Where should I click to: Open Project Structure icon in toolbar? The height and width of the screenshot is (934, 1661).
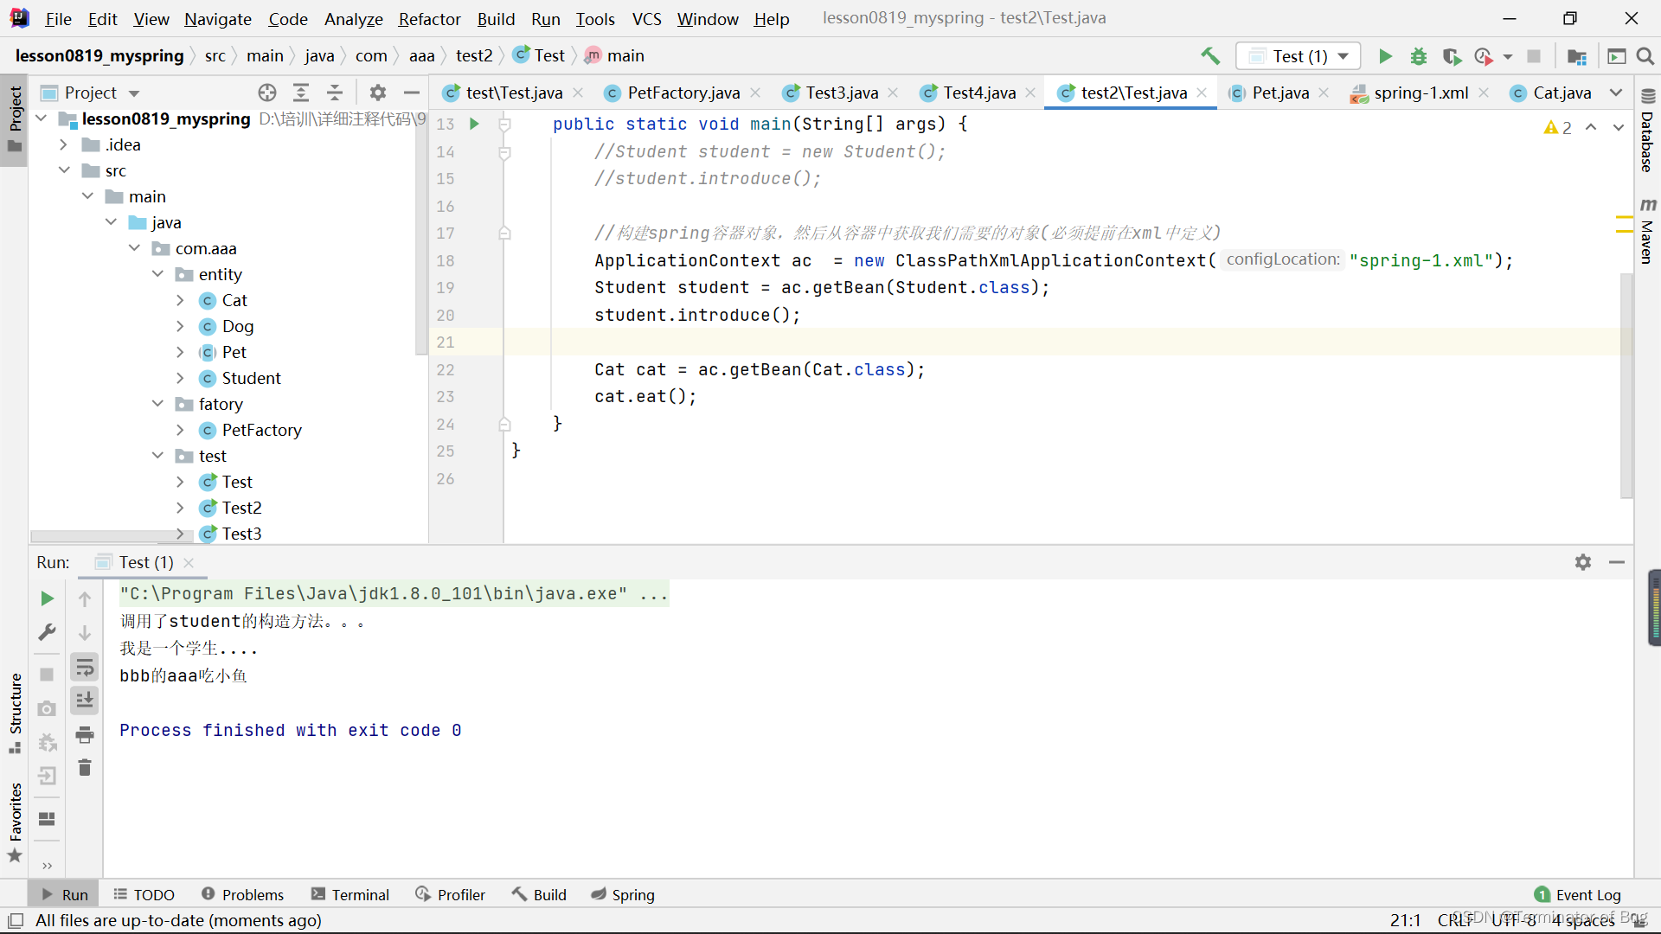1577,56
